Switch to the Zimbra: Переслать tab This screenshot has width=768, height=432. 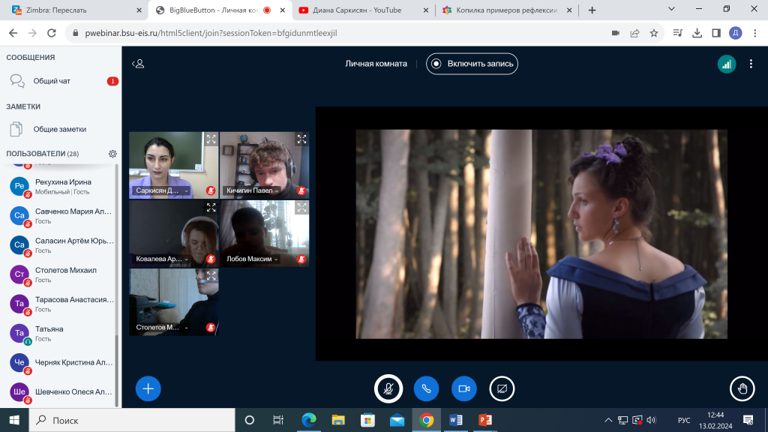coord(73,10)
